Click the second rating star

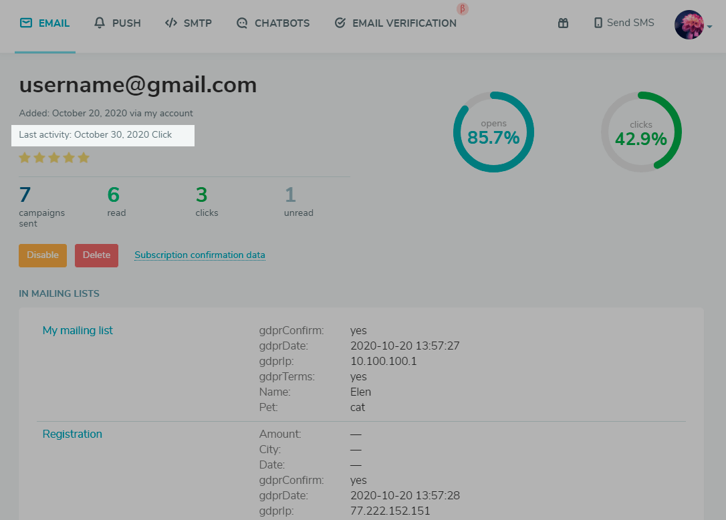(x=39, y=158)
